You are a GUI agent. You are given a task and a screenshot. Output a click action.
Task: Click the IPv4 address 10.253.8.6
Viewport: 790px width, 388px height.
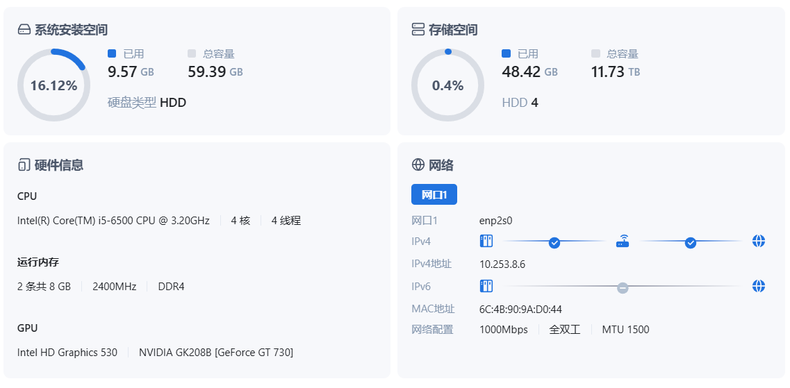pos(502,264)
